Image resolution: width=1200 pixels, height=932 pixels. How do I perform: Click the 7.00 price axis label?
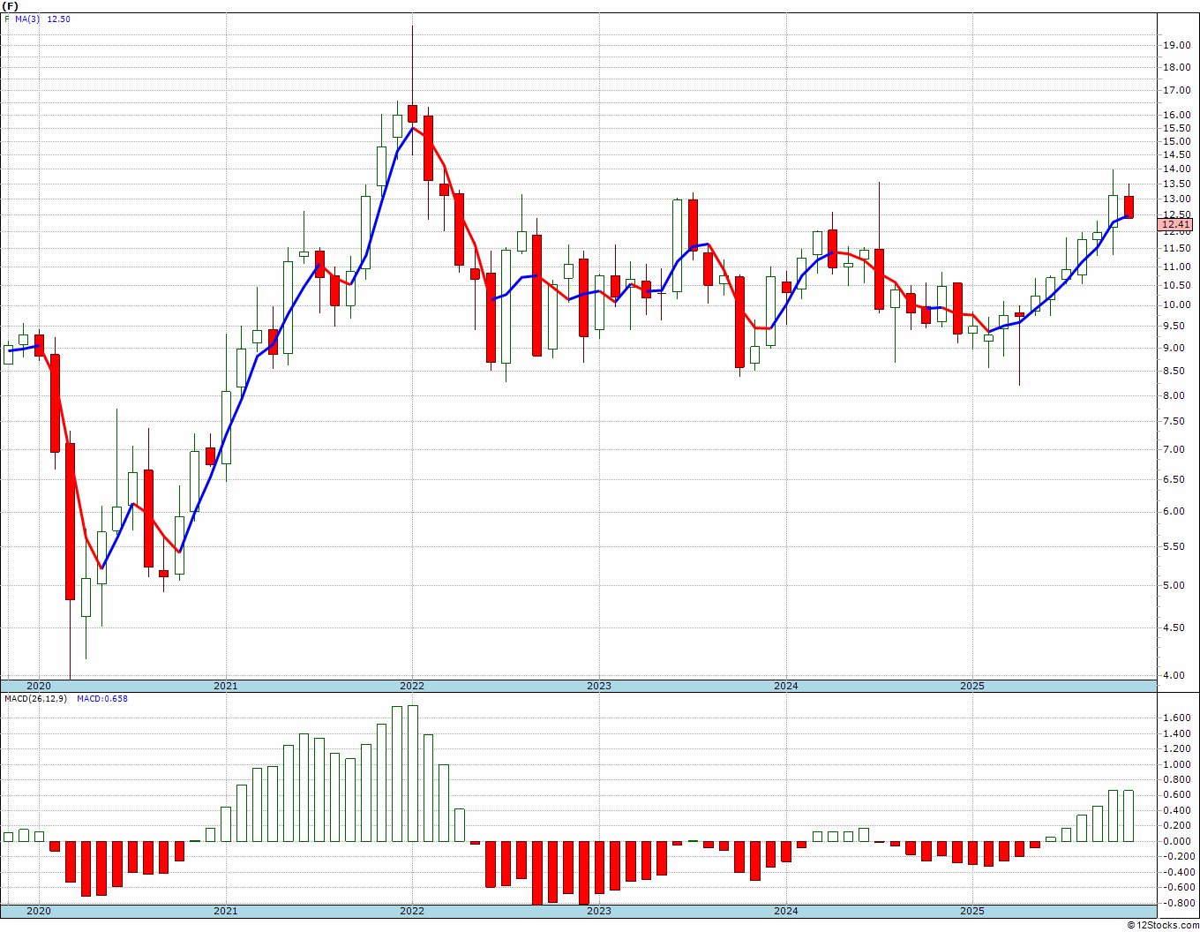[1174, 450]
